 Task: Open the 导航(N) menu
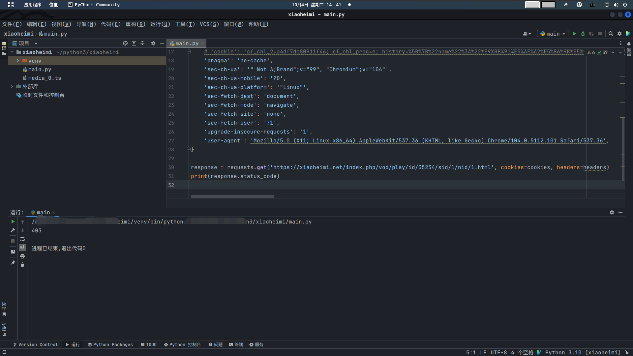[86, 24]
